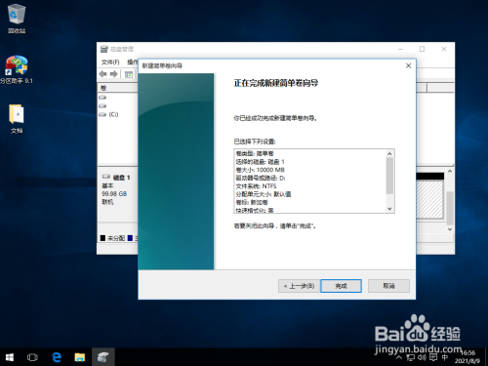Select the (C:) volume row icon
The image size is (488, 366).
pyautogui.click(x=102, y=114)
